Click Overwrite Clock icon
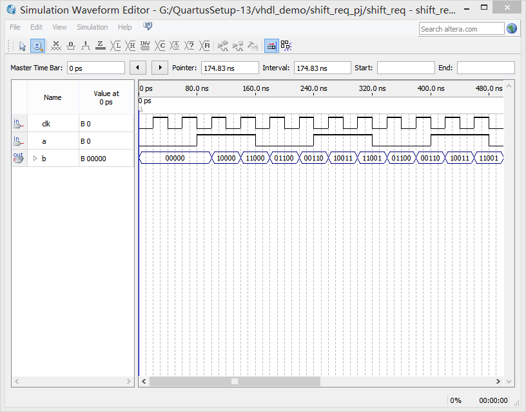The image size is (526, 412). coord(175,46)
